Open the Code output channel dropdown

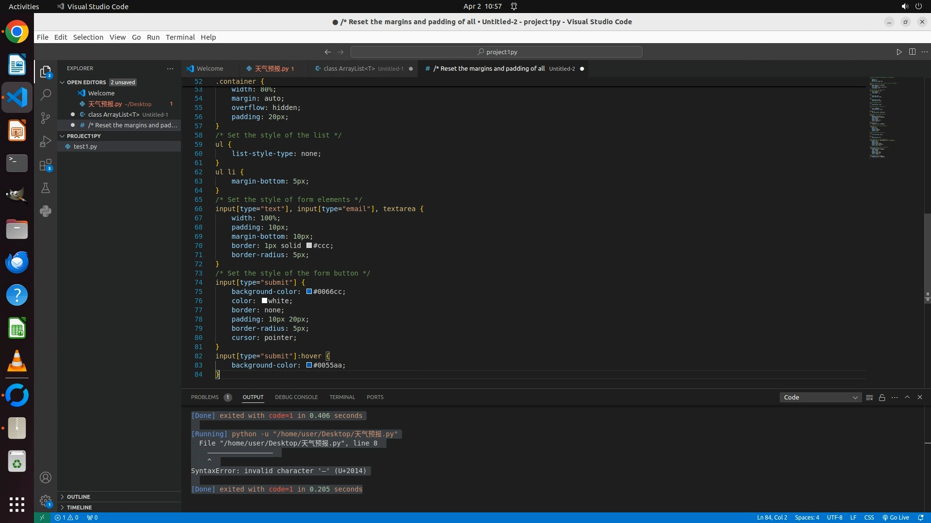click(x=820, y=398)
